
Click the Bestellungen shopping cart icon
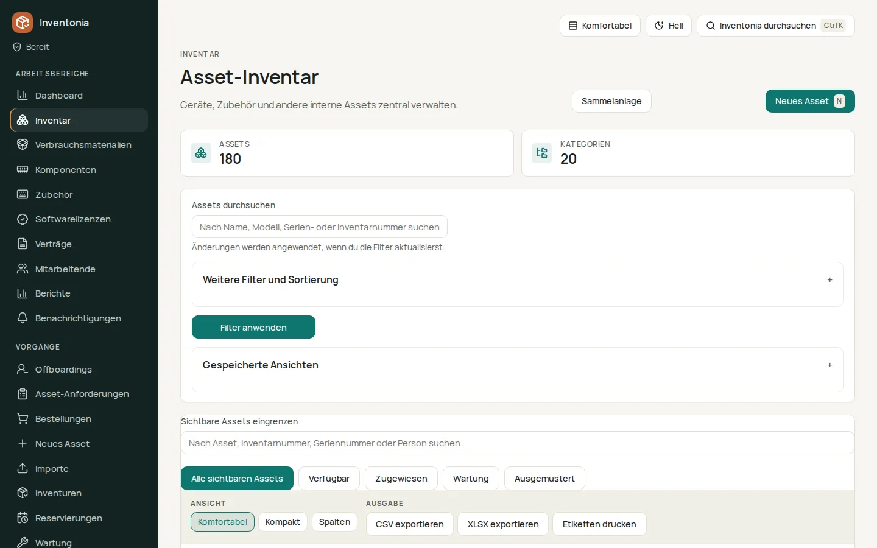[x=23, y=418]
